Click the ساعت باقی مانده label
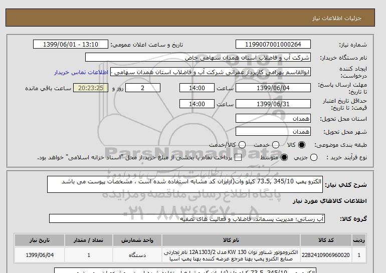386x273 pixels. click(48, 88)
